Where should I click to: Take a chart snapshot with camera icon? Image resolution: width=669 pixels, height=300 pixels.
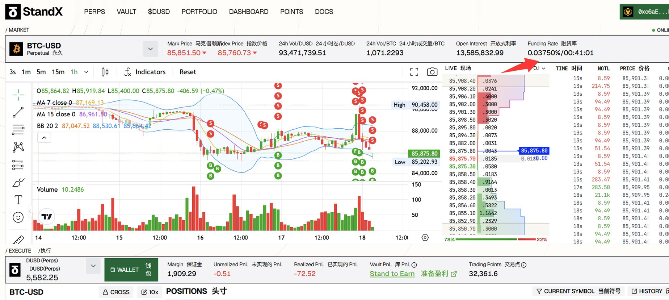click(x=432, y=72)
